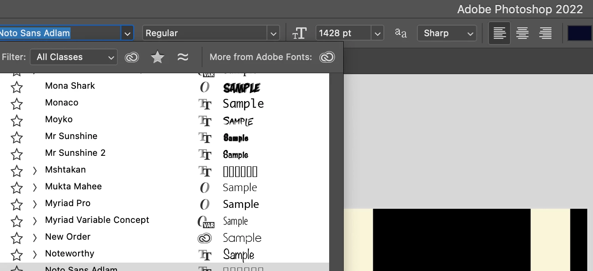The width and height of the screenshot is (593, 271).
Task: Click the Monaco sample preview
Action: [x=244, y=104]
